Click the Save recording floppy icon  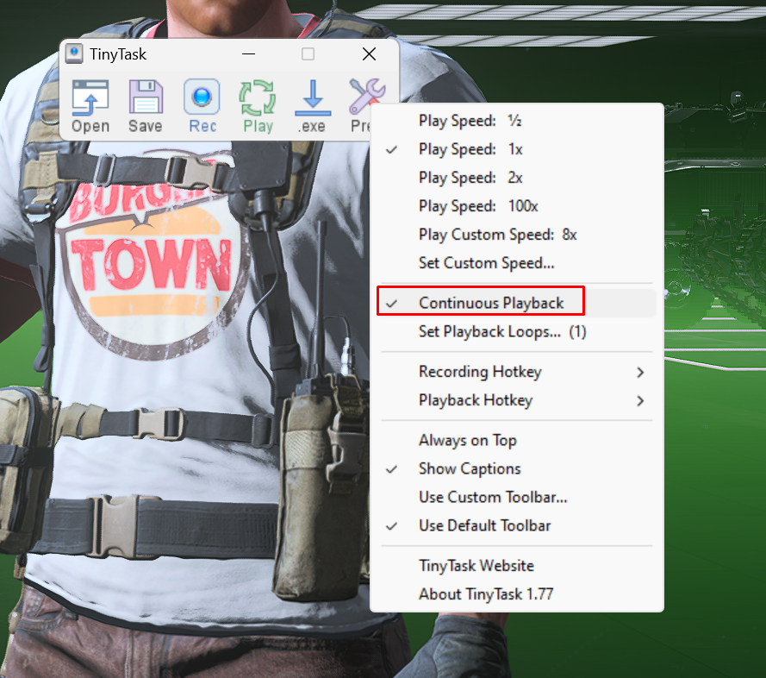[146, 106]
